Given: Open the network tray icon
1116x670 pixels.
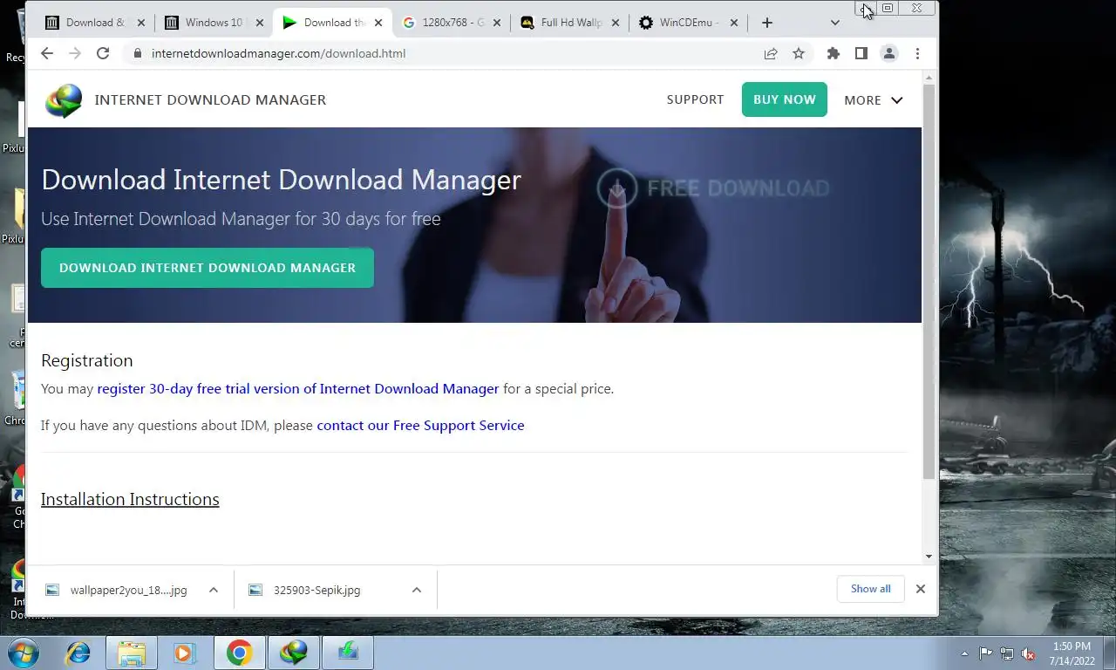Looking at the screenshot, I should point(1007,653).
